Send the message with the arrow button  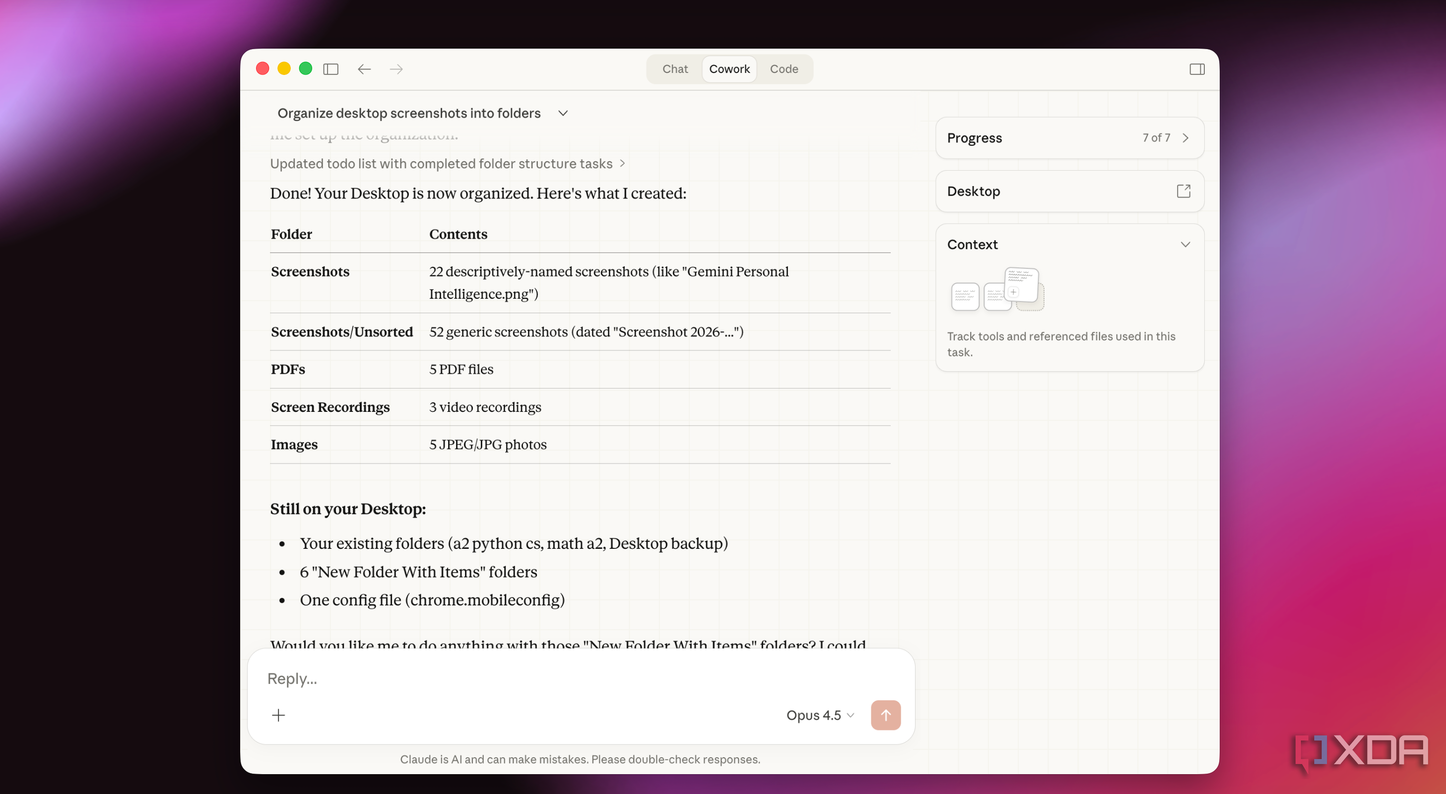[x=885, y=715]
